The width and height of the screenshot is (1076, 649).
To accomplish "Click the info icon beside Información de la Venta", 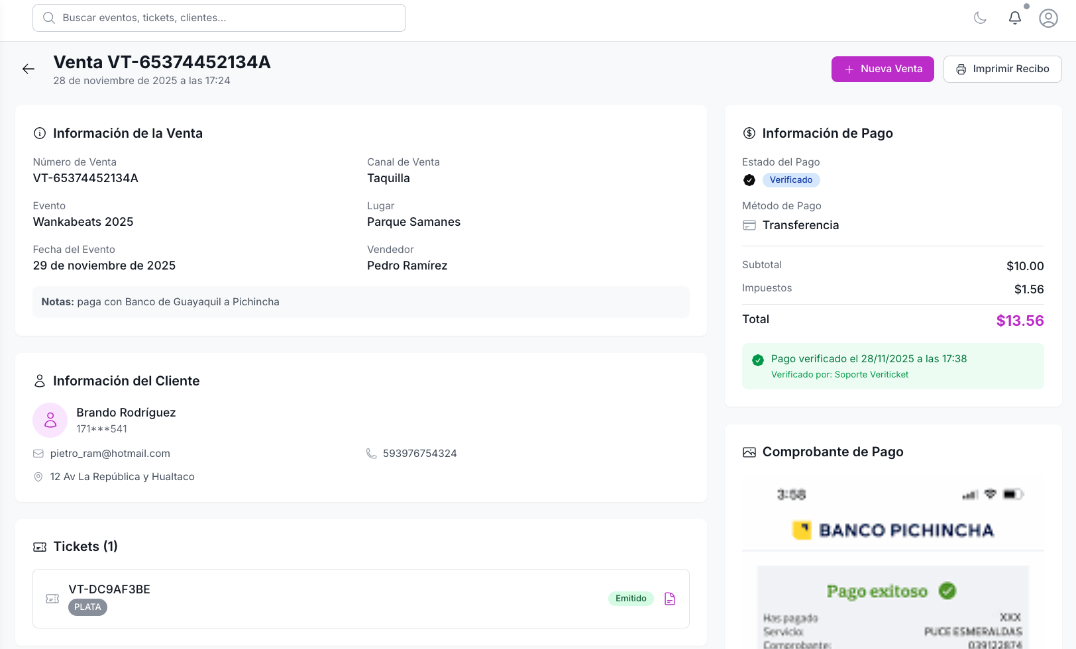I will coord(39,132).
